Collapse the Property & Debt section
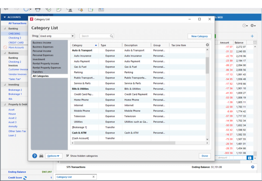This screenshot has width=262, height=181. [5, 105]
